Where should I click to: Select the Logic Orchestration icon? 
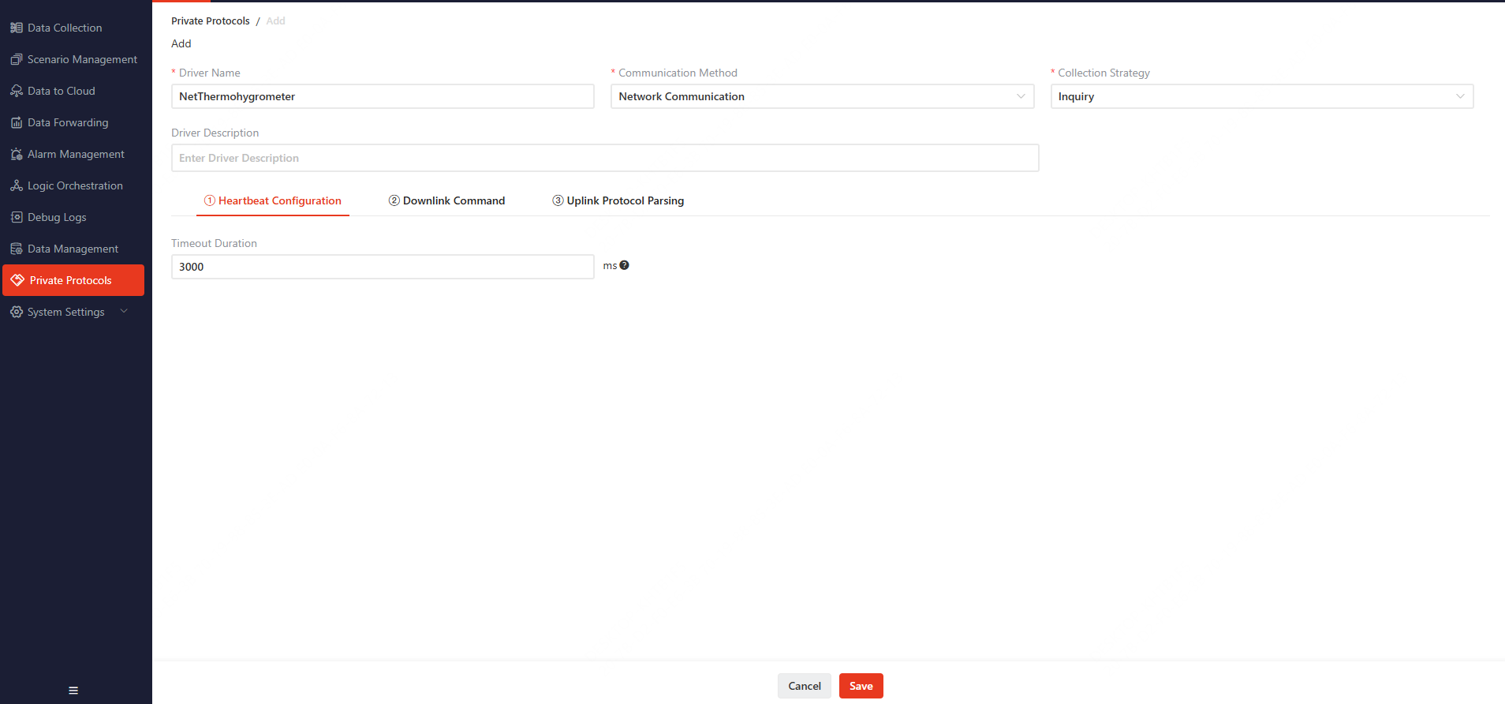click(x=17, y=185)
